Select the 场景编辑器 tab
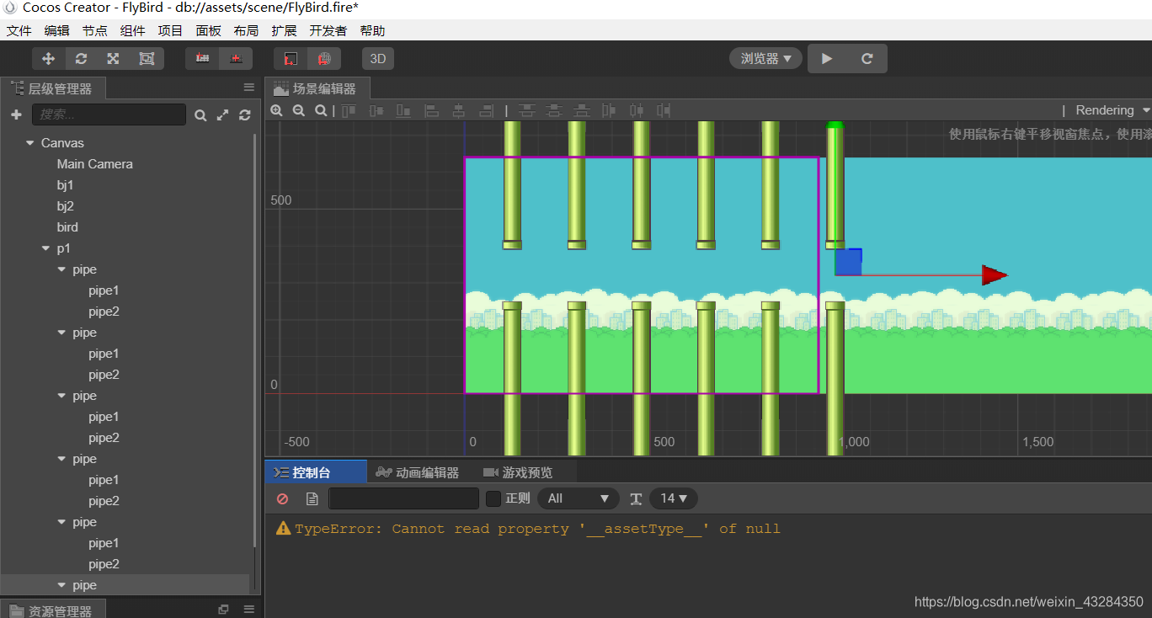The height and width of the screenshot is (618, 1152). coord(317,88)
